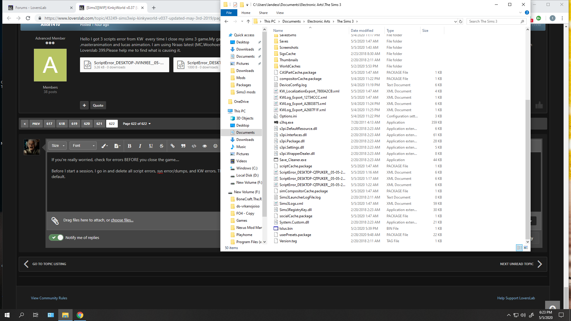
Task: Open Explorer Share ribbon tab
Action: 263,13
